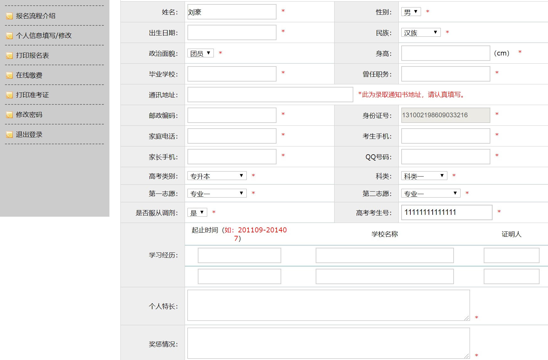Click the icon beside 退出登录
Screen dimensions: 548x360
point(9,135)
